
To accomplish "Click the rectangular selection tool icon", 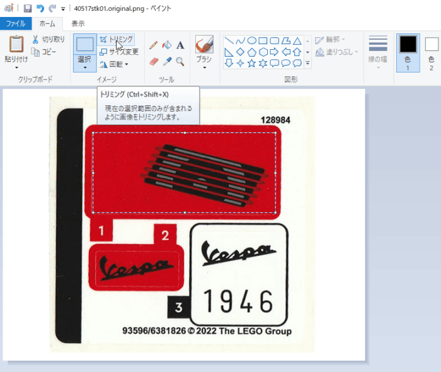I will tap(85, 44).
